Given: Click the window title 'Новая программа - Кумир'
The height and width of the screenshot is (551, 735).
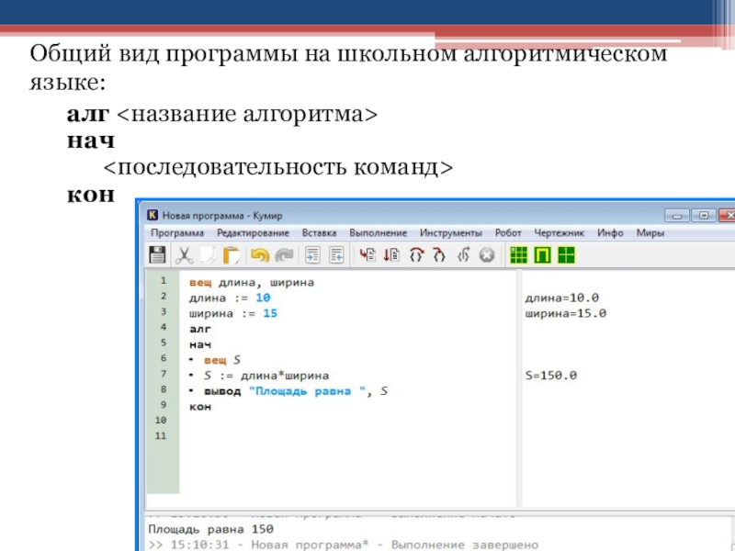Looking at the screenshot, I should tap(222, 216).
